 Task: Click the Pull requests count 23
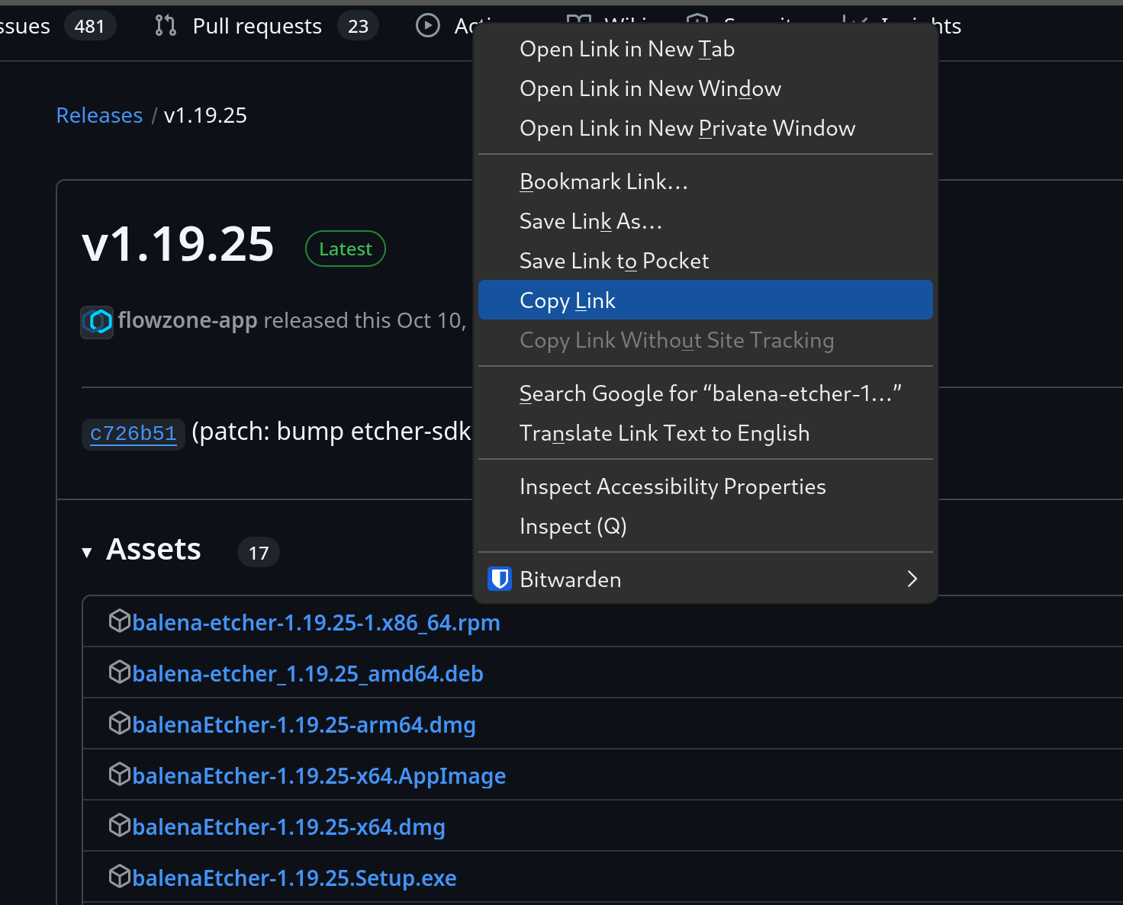[358, 27]
